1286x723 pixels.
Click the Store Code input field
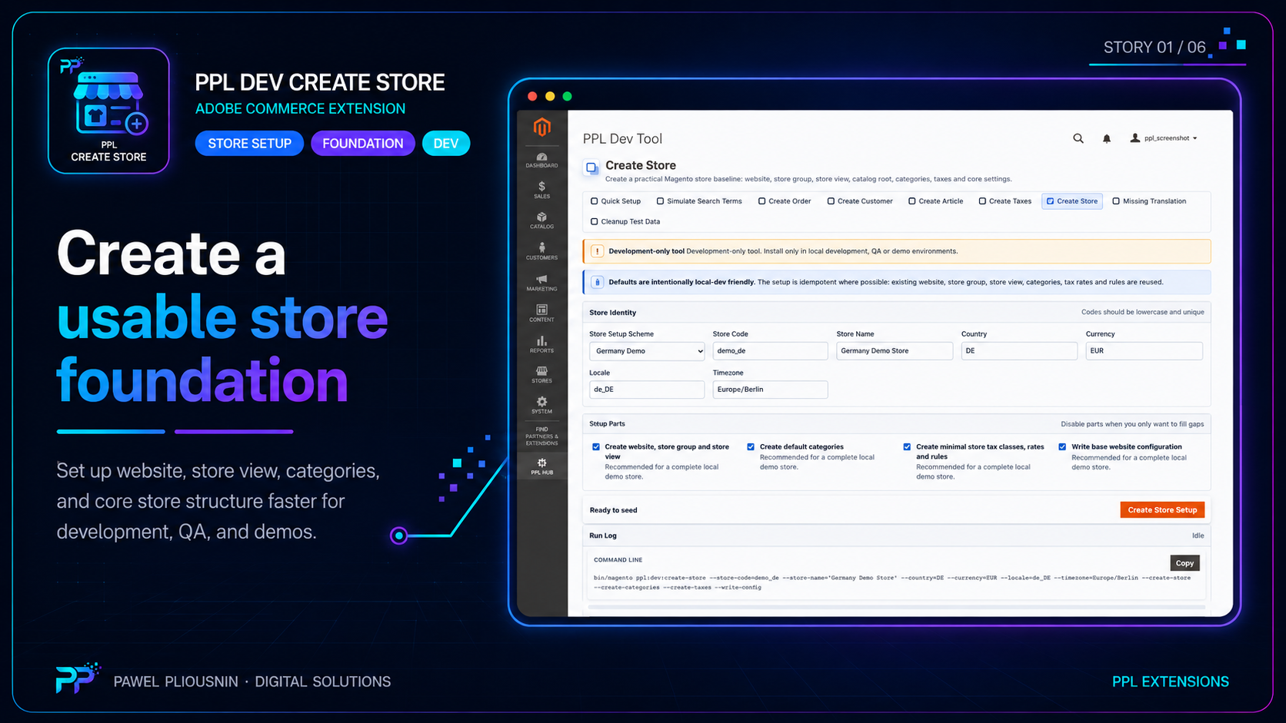click(x=770, y=351)
